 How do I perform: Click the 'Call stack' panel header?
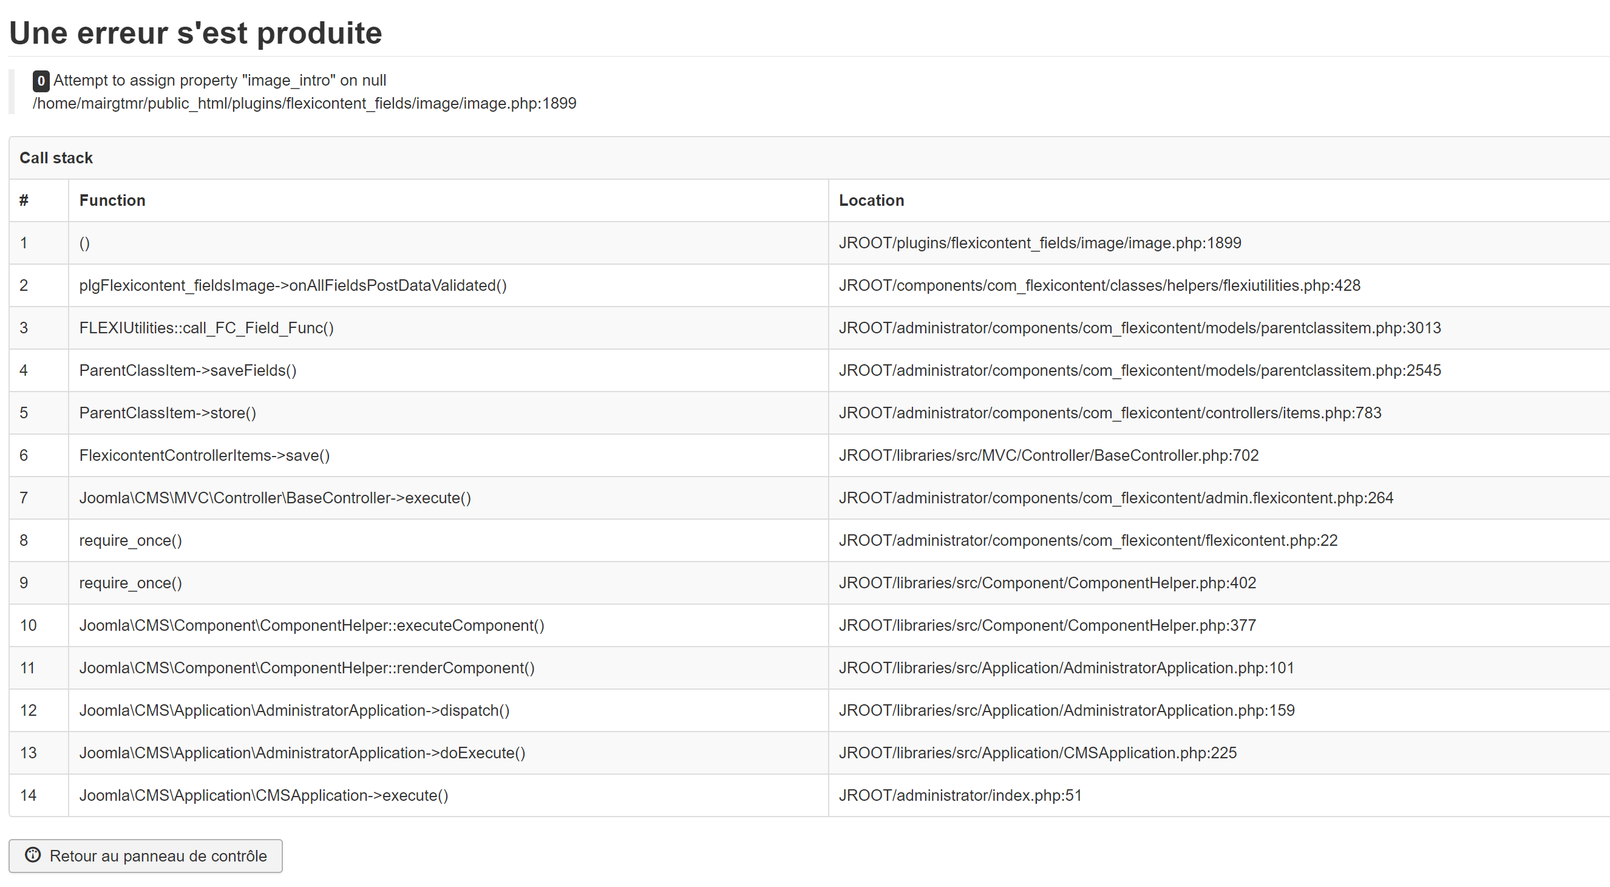(56, 158)
